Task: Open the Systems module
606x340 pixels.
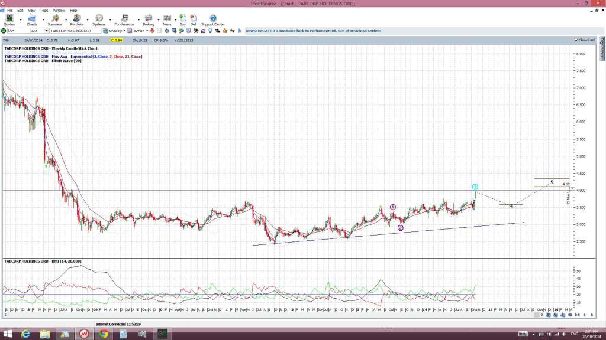Action: (99, 20)
